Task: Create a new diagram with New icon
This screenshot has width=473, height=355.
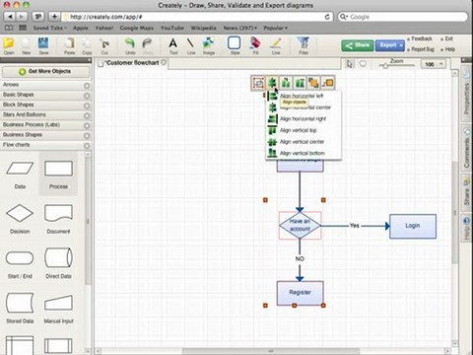Action: click(27, 45)
